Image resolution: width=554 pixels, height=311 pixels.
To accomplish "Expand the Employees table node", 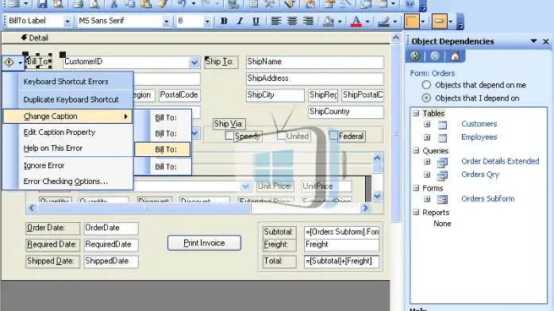I will (x=427, y=137).
